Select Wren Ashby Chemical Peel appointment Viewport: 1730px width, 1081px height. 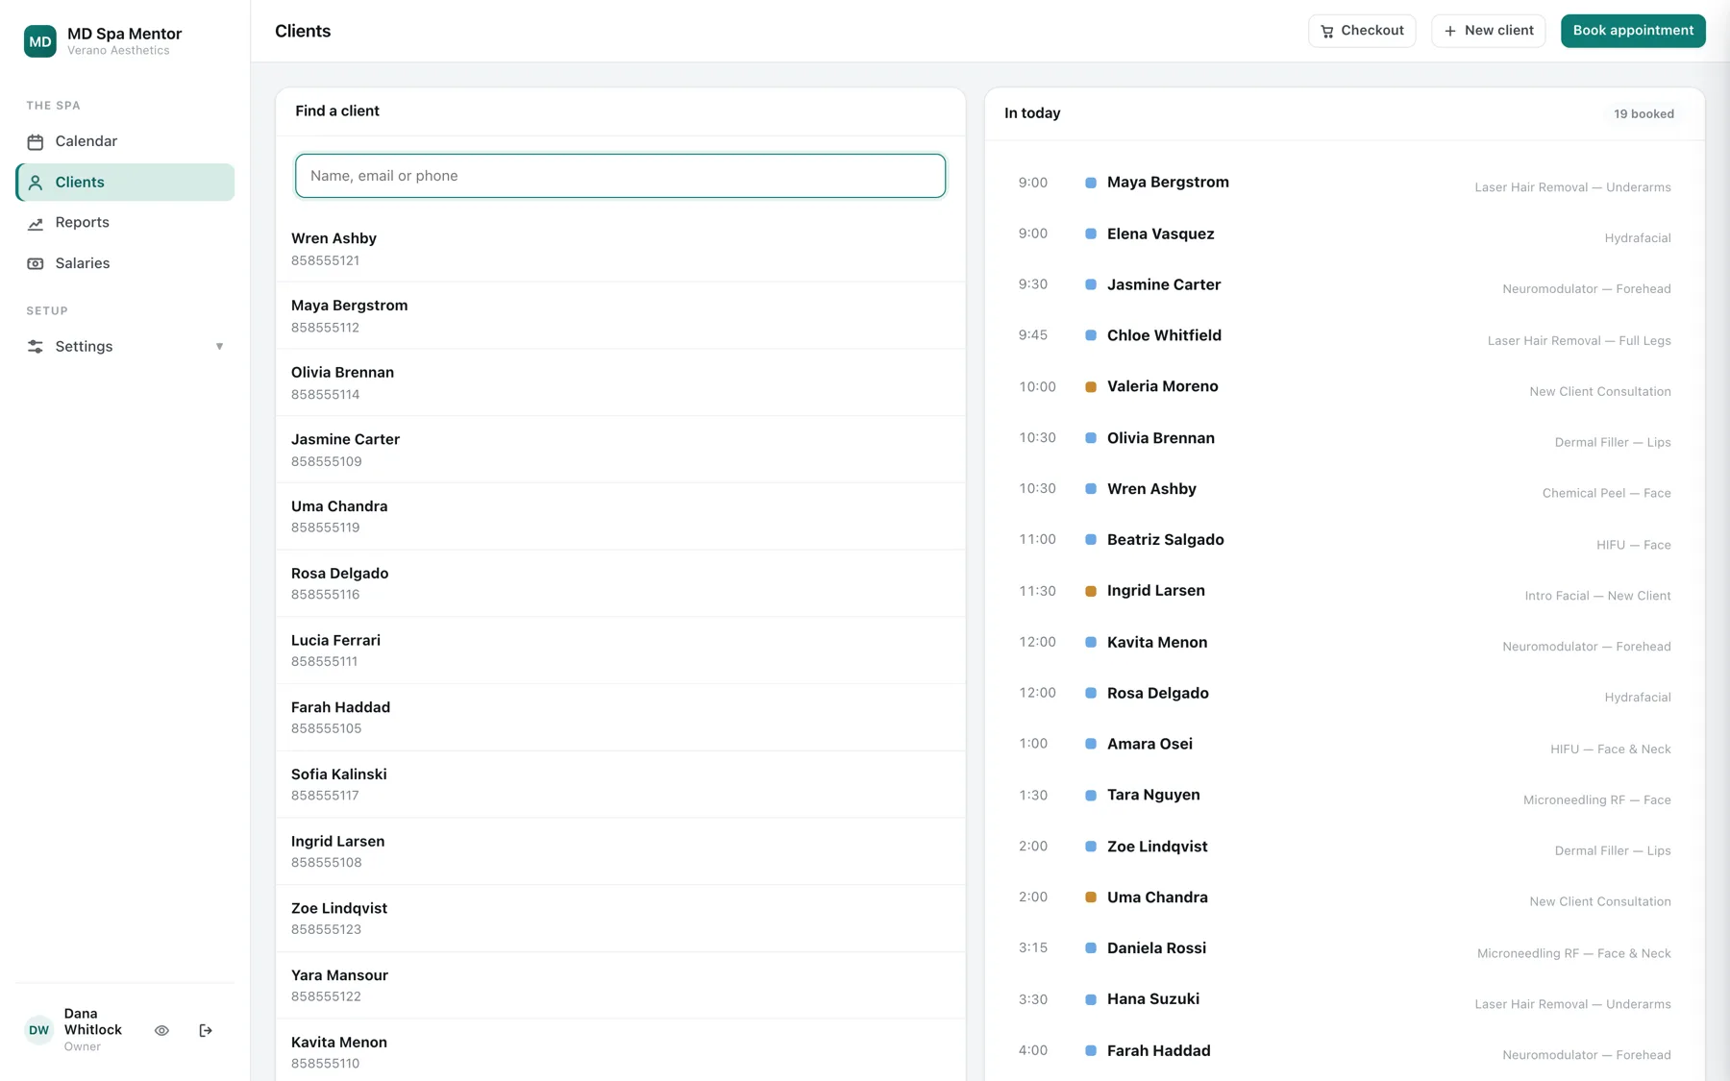point(1345,489)
